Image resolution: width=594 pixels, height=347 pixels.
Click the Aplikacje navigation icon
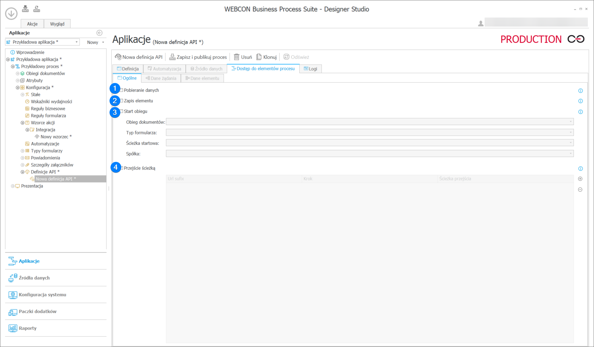[x=13, y=261]
